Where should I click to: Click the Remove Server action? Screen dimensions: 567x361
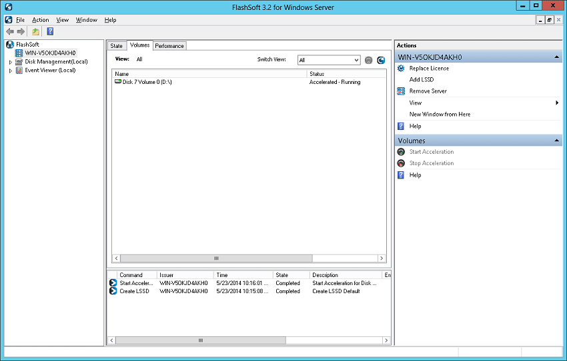point(428,91)
